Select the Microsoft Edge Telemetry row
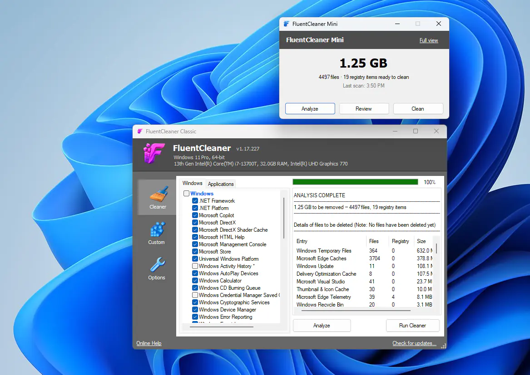Image resolution: width=530 pixels, height=375 pixels. [364, 297]
